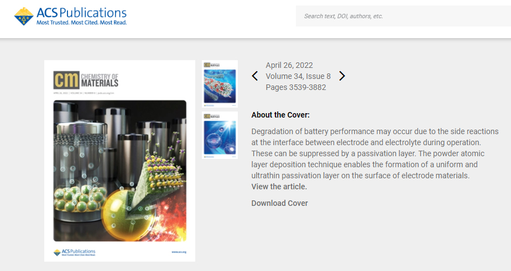Click the www.acs.org text on cover
This screenshot has width=511, height=271.
click(179, 252)
